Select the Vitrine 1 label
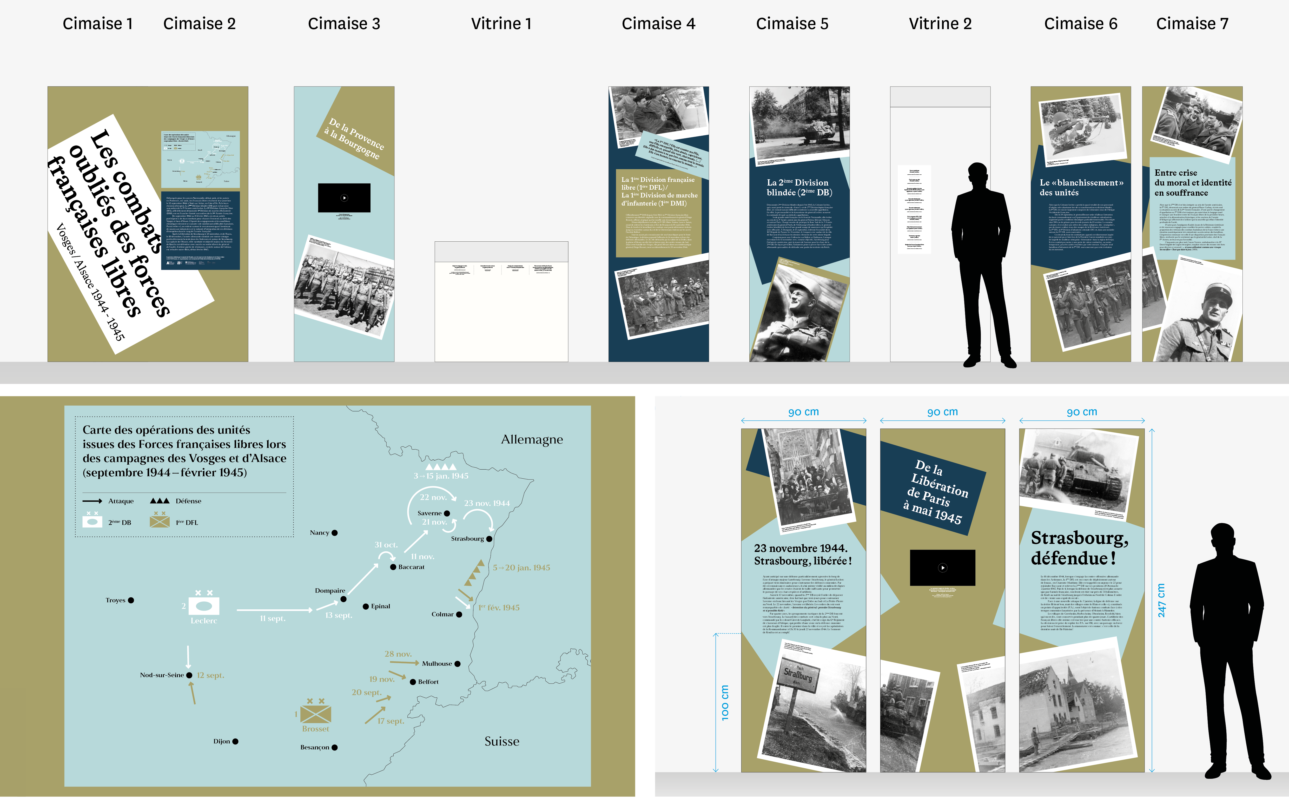 (501, 24)
